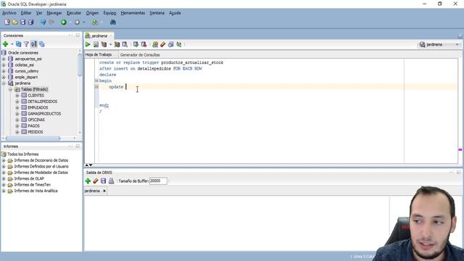
Task: Click the green Back navigation arrow
Action: point(64,22)
